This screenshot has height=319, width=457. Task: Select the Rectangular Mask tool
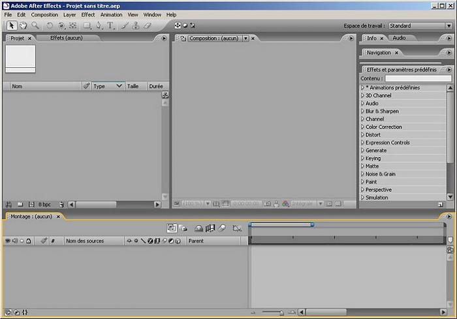coord(87,25)
